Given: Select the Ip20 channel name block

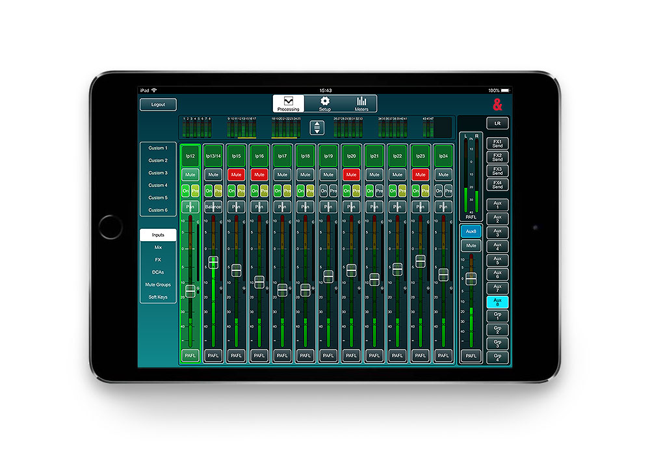Looking at the screenshot, I should point(351,157).
